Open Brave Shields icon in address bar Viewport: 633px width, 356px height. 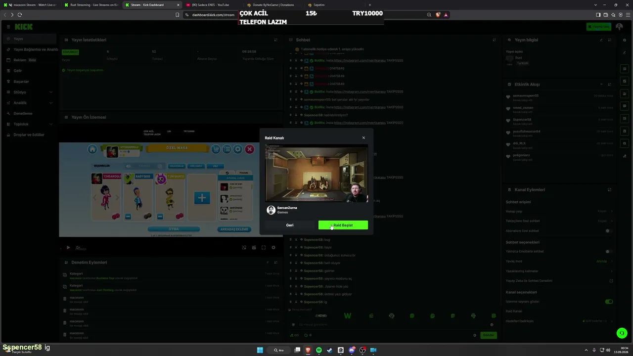[x=438, y=15]
